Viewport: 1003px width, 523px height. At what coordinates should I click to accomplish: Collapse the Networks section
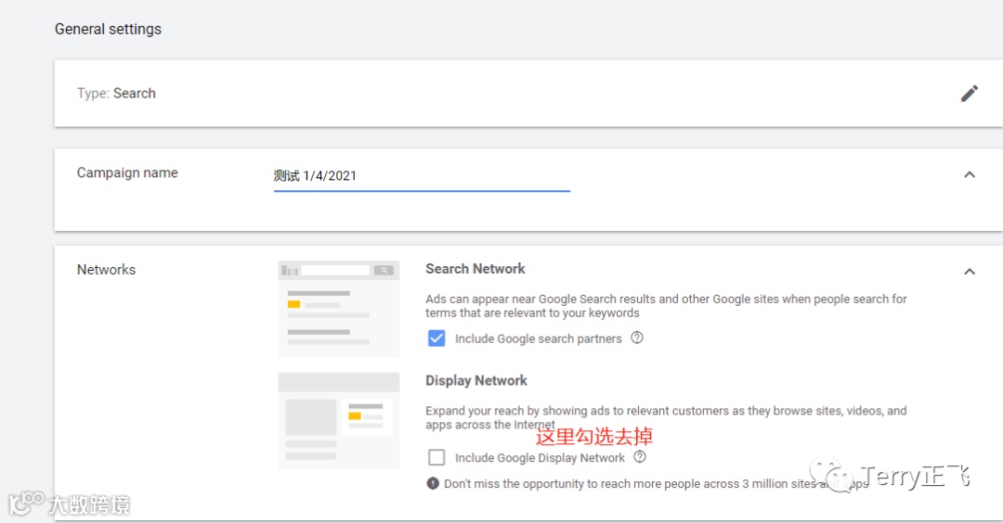[969, 272]
